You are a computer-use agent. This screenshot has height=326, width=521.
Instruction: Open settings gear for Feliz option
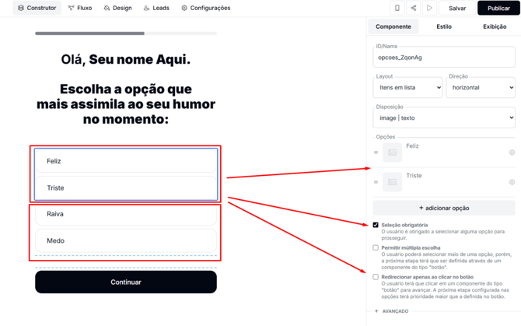tap(512, 152)
